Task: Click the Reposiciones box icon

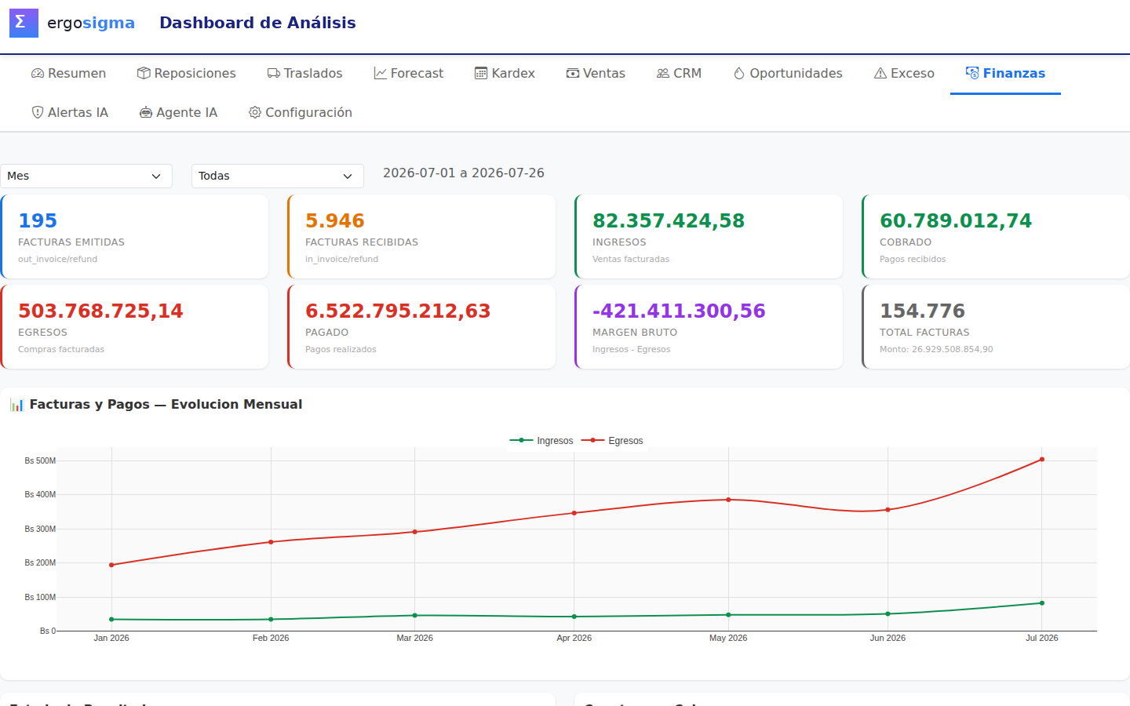Action: point(144,73)
